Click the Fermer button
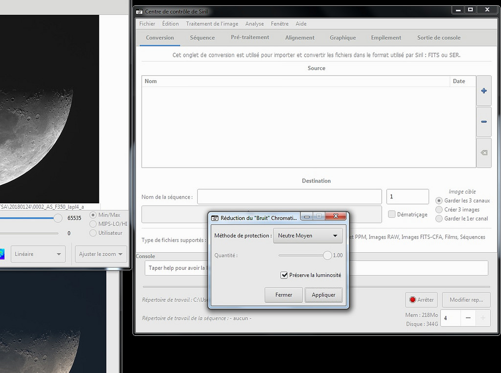 click(284, 295)
